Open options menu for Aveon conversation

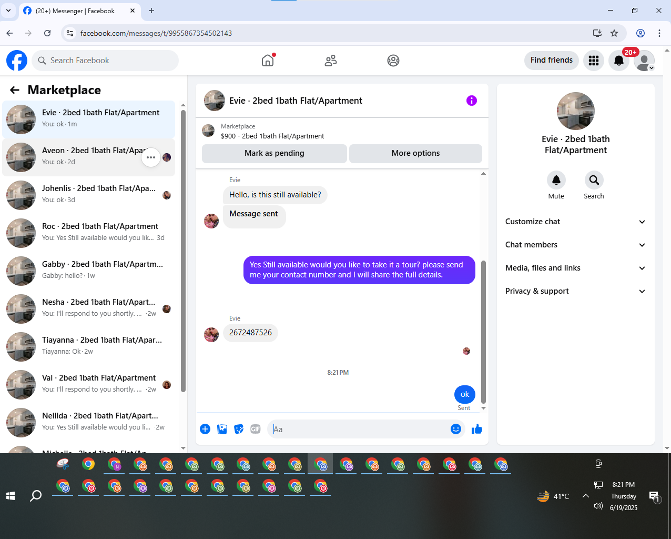[151, 157]
